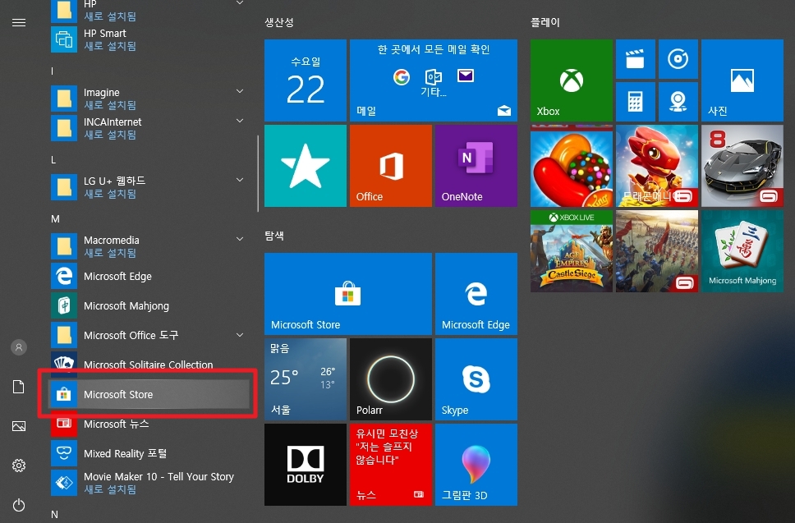Open the 그림판 3D tile
This screenshot has height=523, width=795.
(x=476, y=465)
